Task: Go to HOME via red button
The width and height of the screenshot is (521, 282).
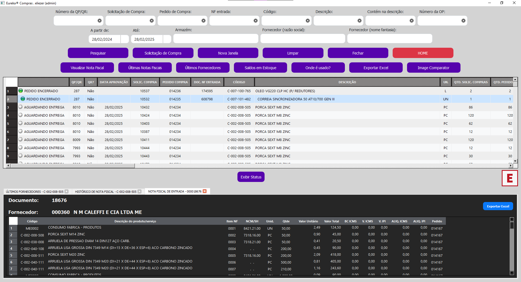Action: tap(423, 53)
